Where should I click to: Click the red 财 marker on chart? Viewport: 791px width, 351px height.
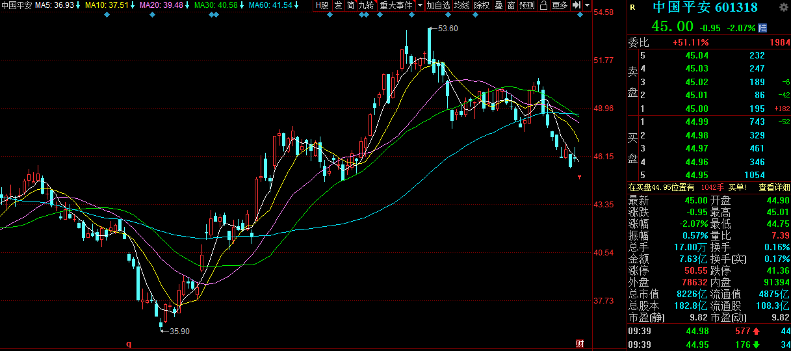(x=580, y=344)
